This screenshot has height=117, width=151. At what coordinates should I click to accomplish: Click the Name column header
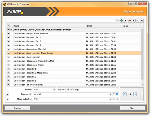click(x=49, y=26)
